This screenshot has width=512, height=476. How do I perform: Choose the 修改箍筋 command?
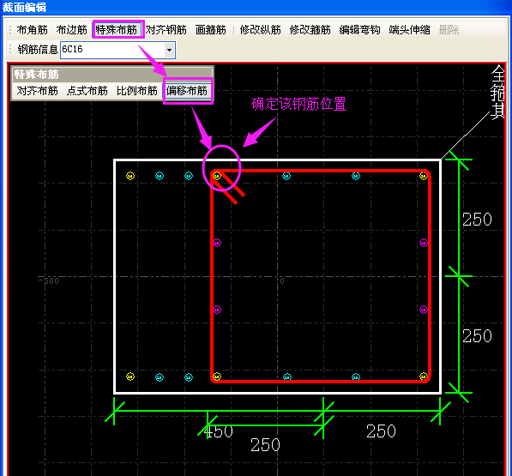click(310, 30)
